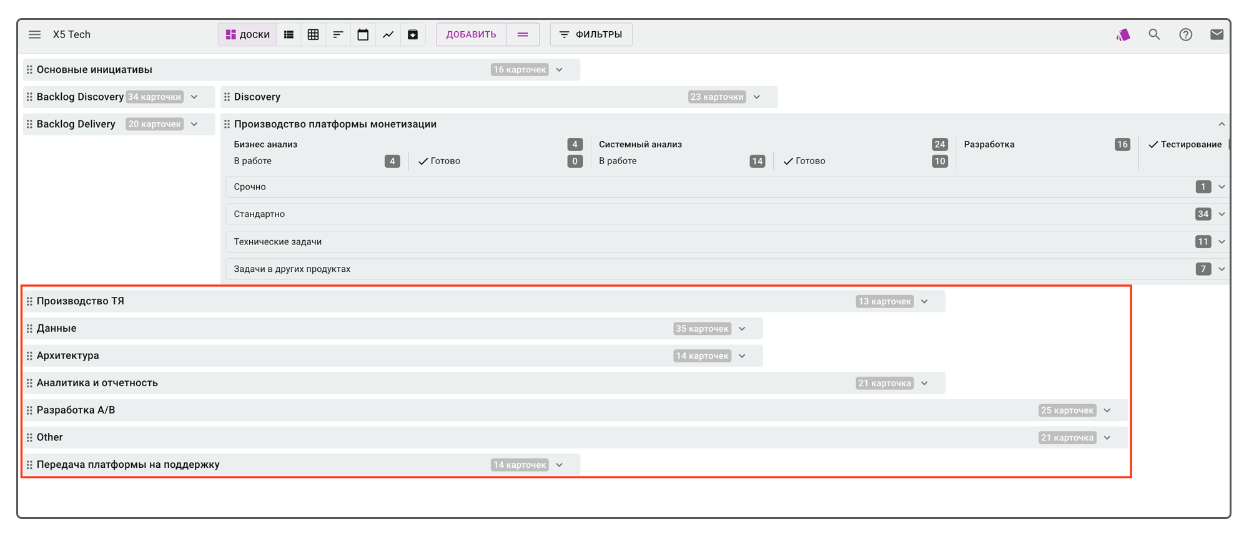Click the lane icon beside ДОБАВИТЬ
The image size is (1249, 537).
click(x=523, y=35)
